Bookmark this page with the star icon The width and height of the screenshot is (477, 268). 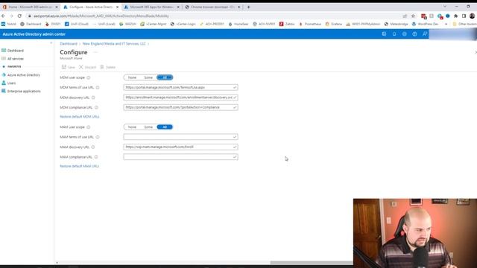pyautogui.click(x=413, y=16)
